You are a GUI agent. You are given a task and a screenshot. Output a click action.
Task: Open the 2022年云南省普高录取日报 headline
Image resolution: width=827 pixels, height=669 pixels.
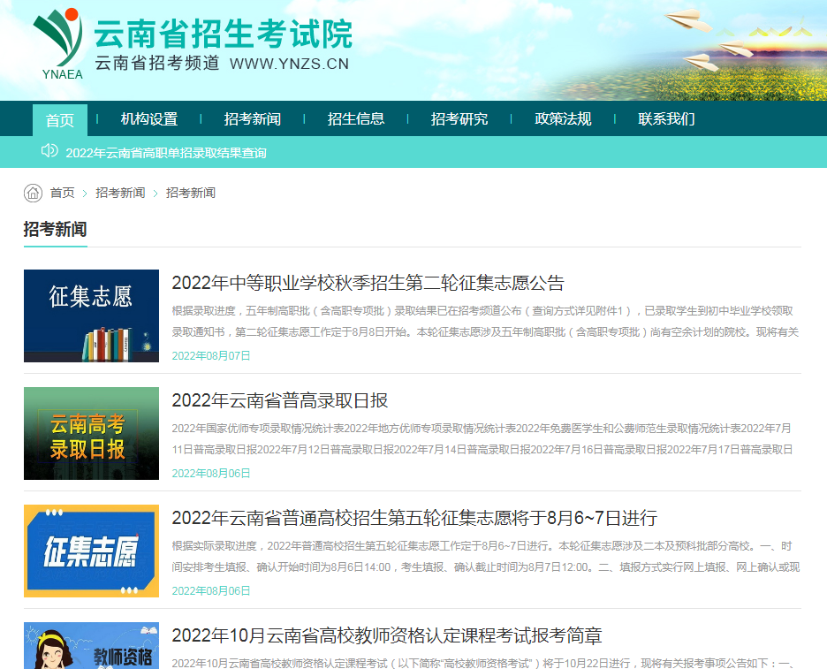[x=280, y=400]
